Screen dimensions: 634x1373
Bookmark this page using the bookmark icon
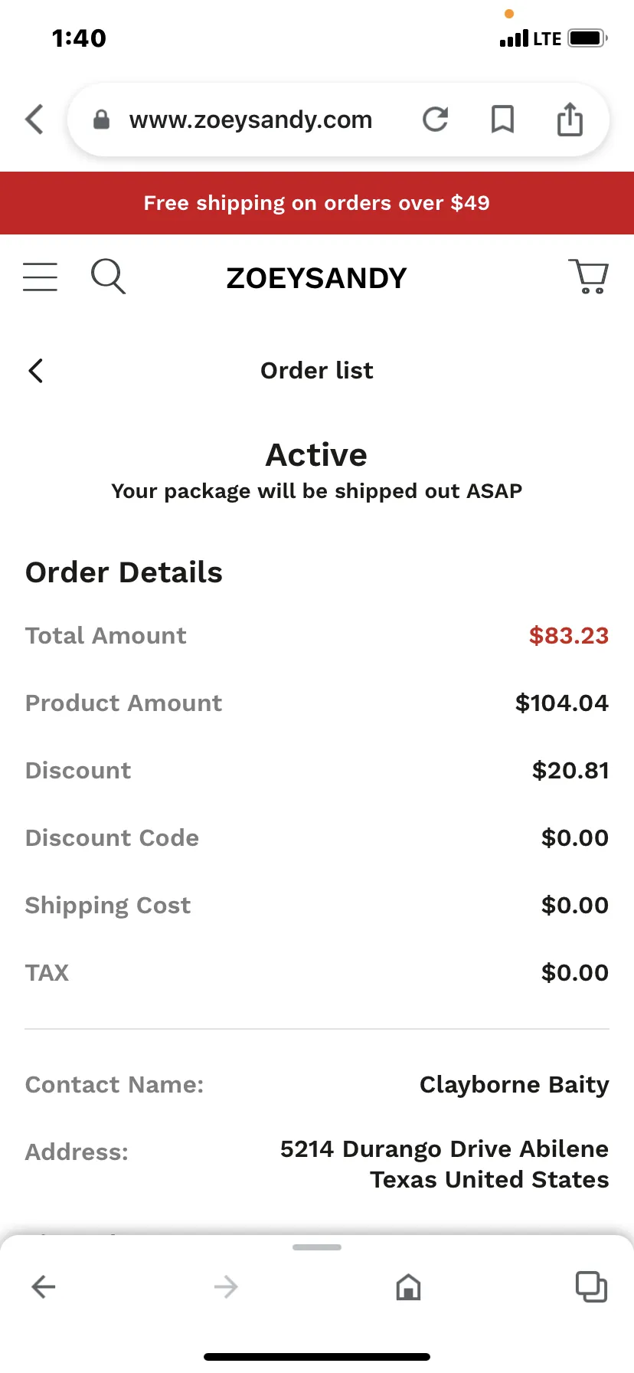point(502,120)
